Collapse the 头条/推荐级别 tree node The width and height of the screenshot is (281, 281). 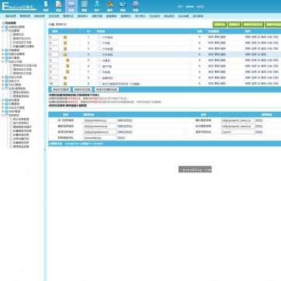point(3,88)
